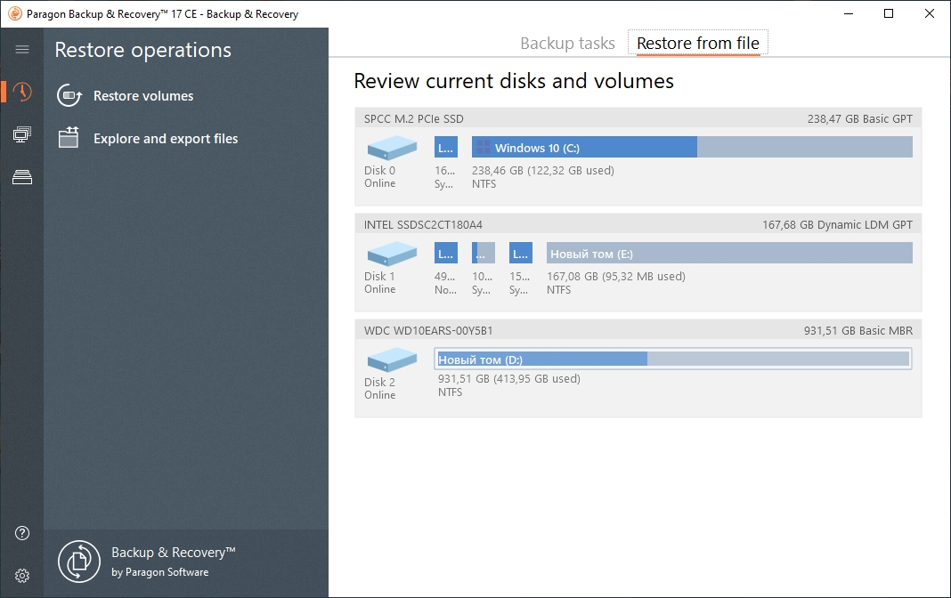Click the Paragon app icon in title bar
The height and width of the screenshot is (598, 951).
pyautogui.click(x=14, y=13)
